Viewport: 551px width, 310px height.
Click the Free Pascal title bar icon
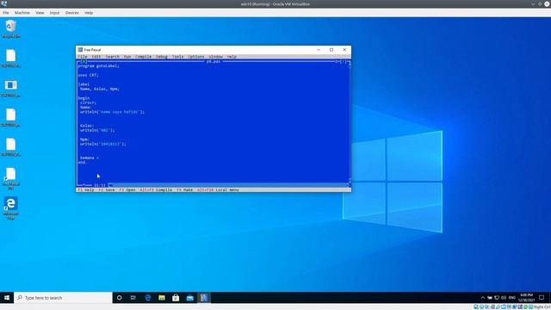80,50
